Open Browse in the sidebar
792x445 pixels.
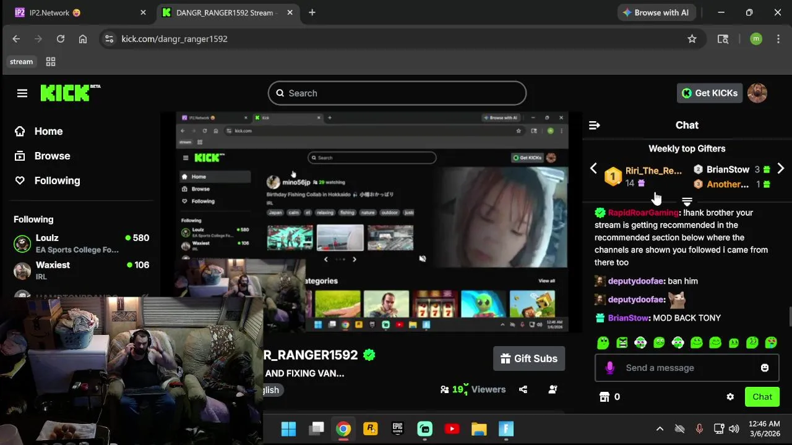tap(42, 156)
